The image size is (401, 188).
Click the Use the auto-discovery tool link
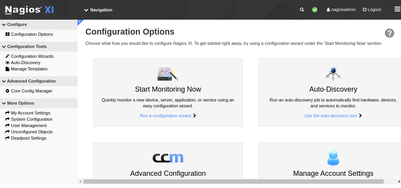click(x=331, y=116)
